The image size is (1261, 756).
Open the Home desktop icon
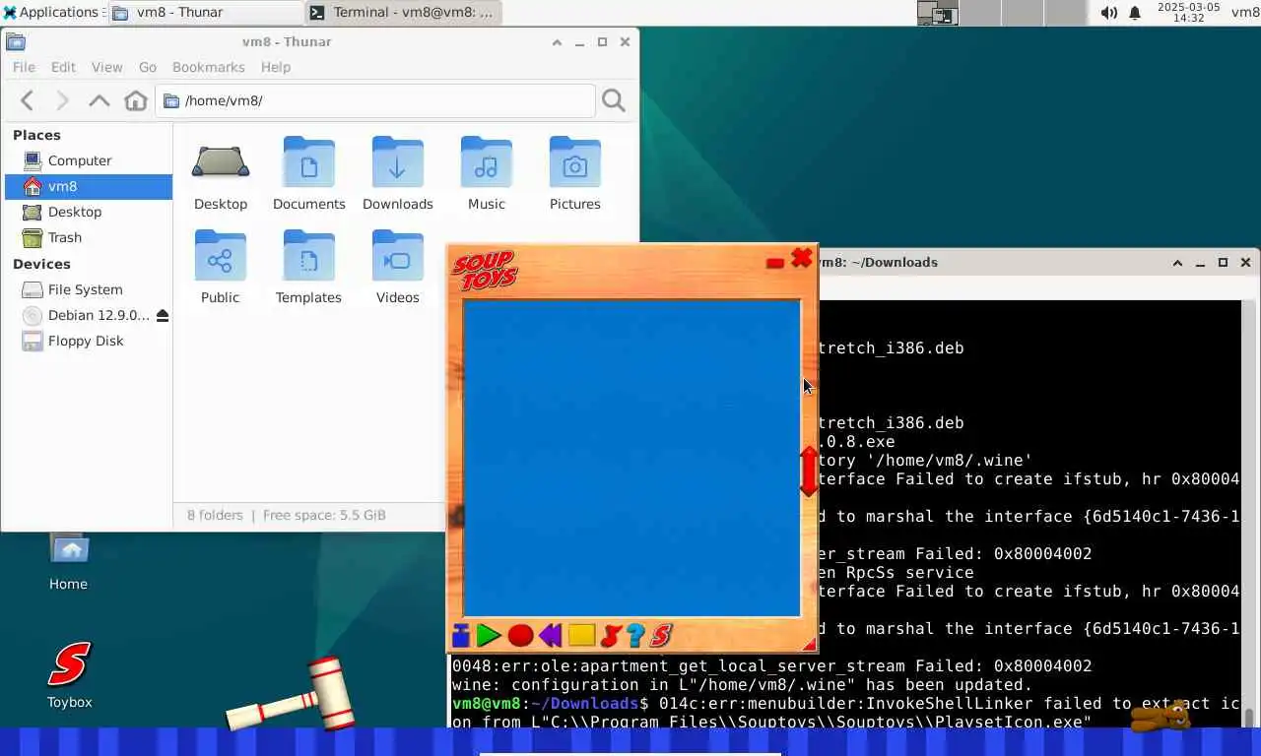tap(68, 561)
